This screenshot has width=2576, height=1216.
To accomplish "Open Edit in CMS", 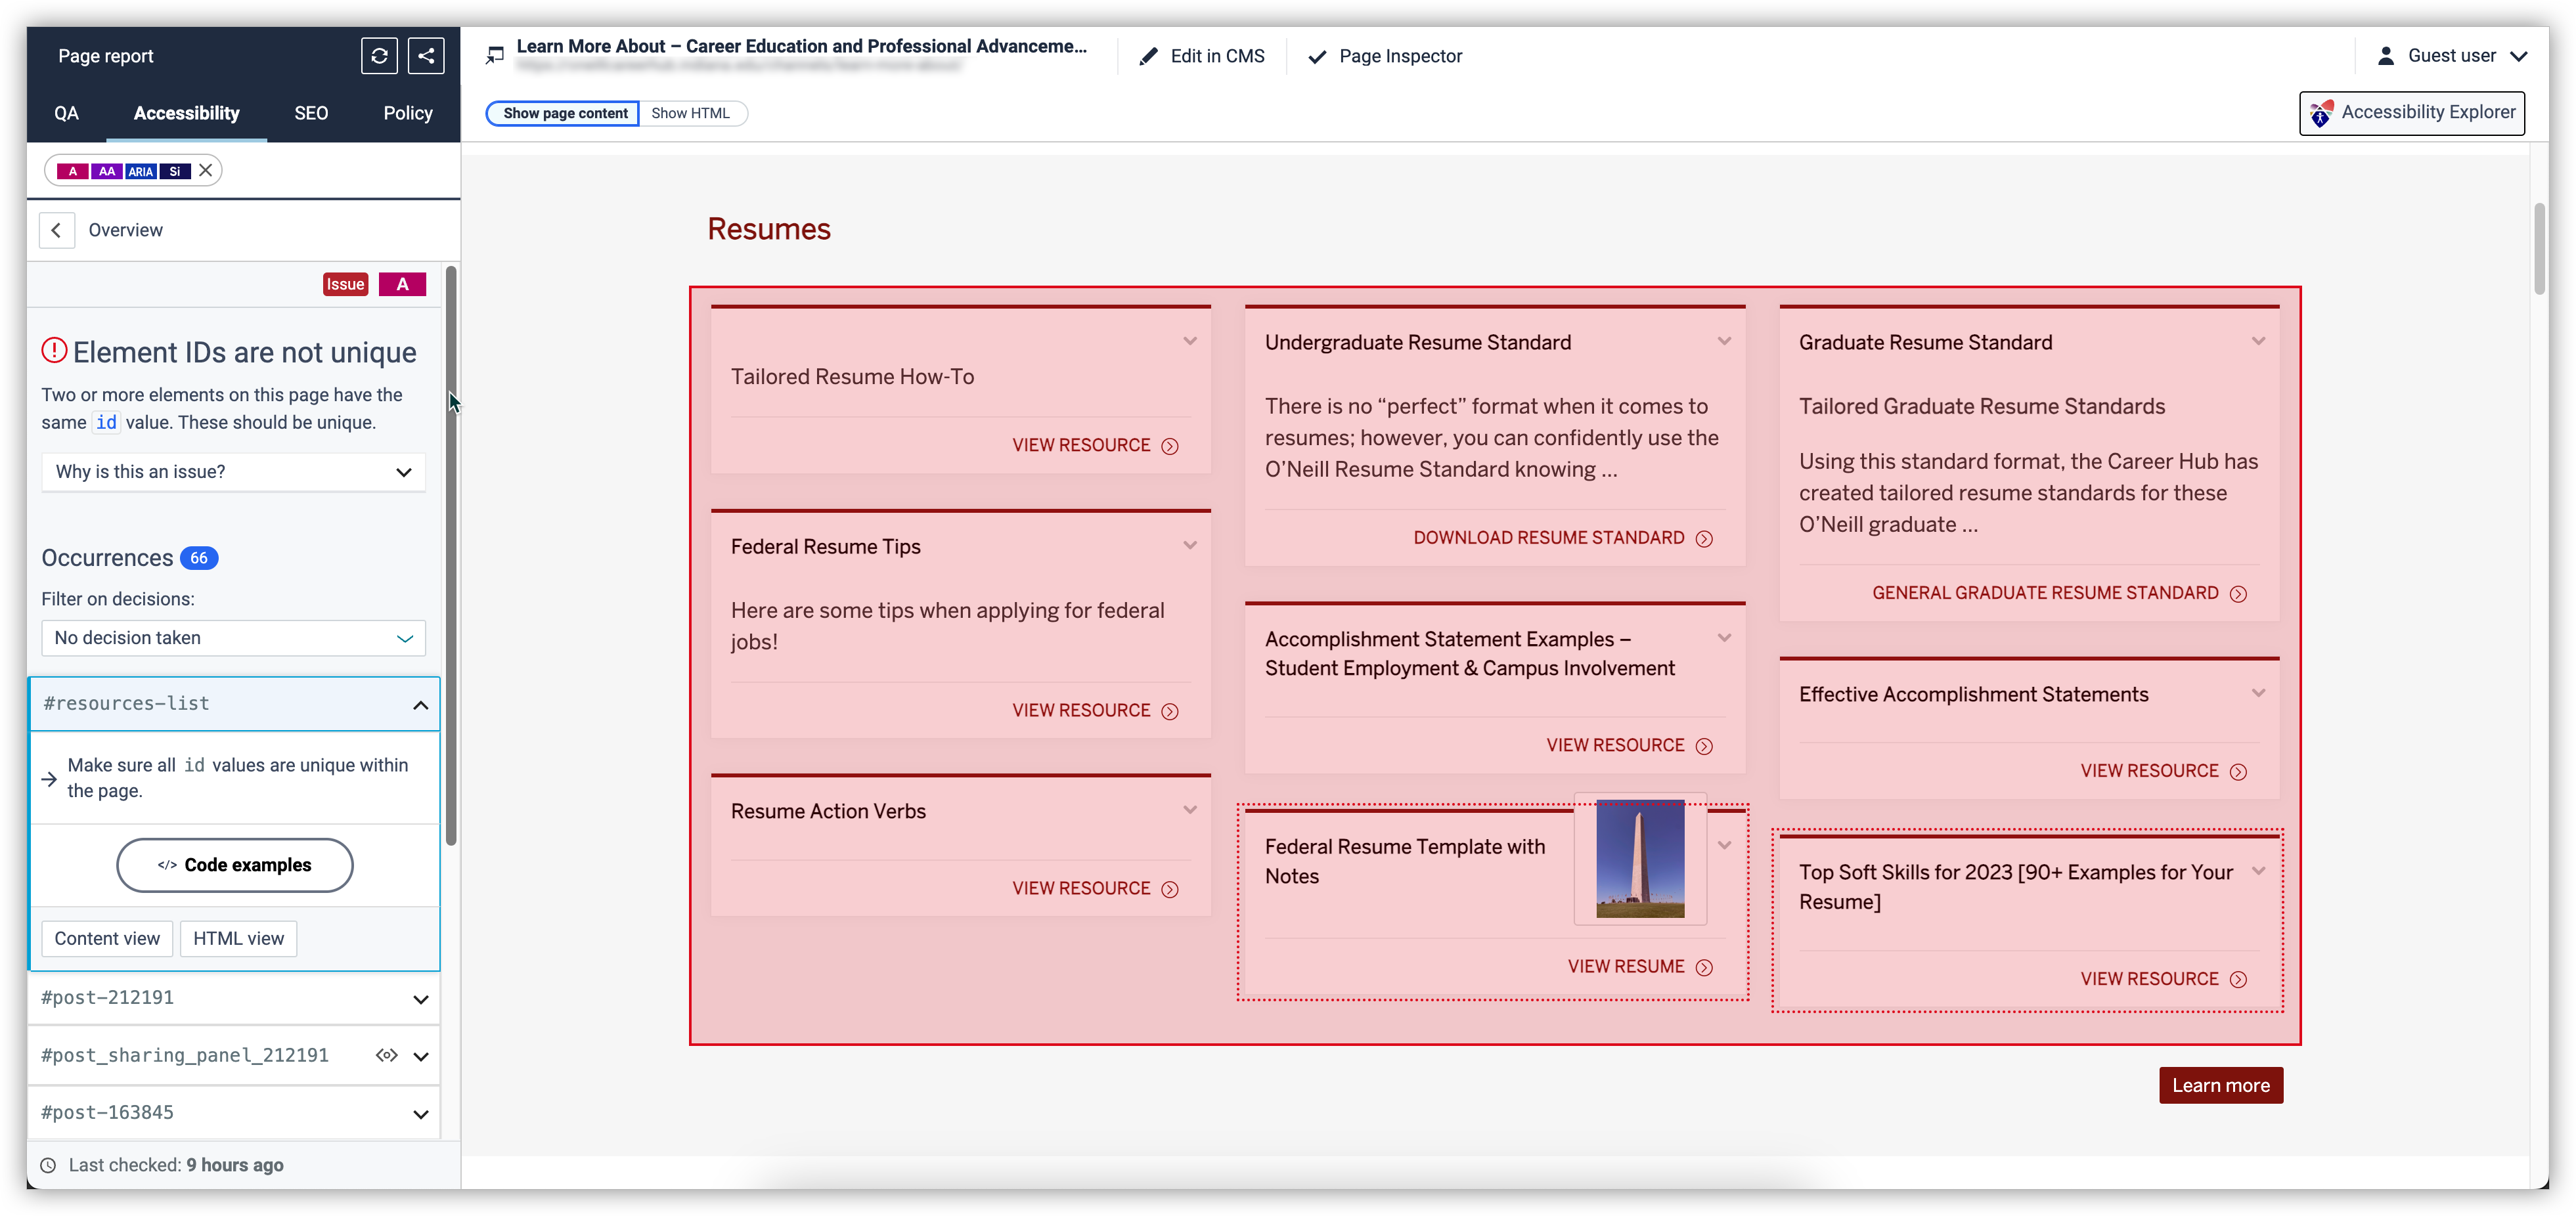I will click(1202, 56).
